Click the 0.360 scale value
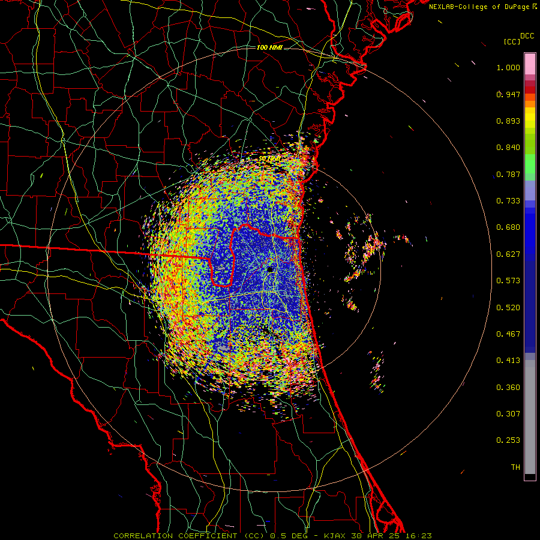This screenshot has height=540, width=540. click(508, 388)
